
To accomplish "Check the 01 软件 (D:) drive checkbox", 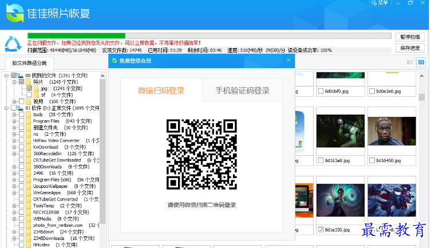I will [x=14, y=108].
